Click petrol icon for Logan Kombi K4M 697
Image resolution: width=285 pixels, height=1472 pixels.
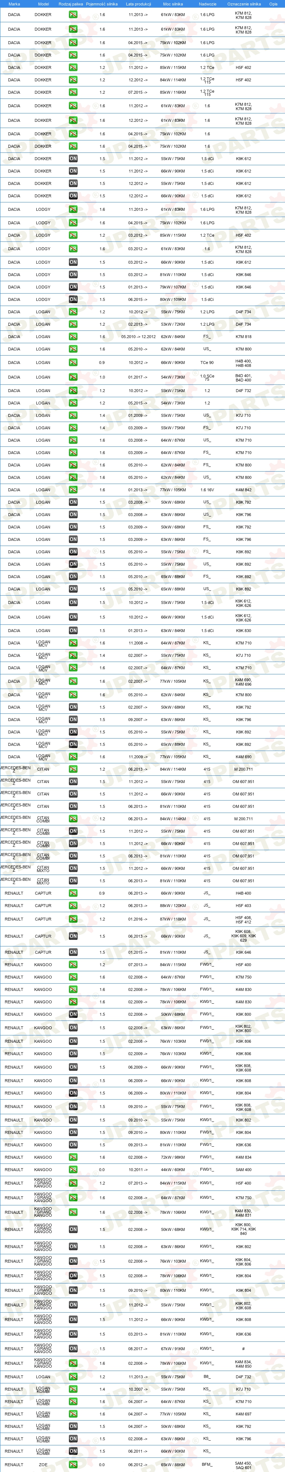click(73, 1414)
